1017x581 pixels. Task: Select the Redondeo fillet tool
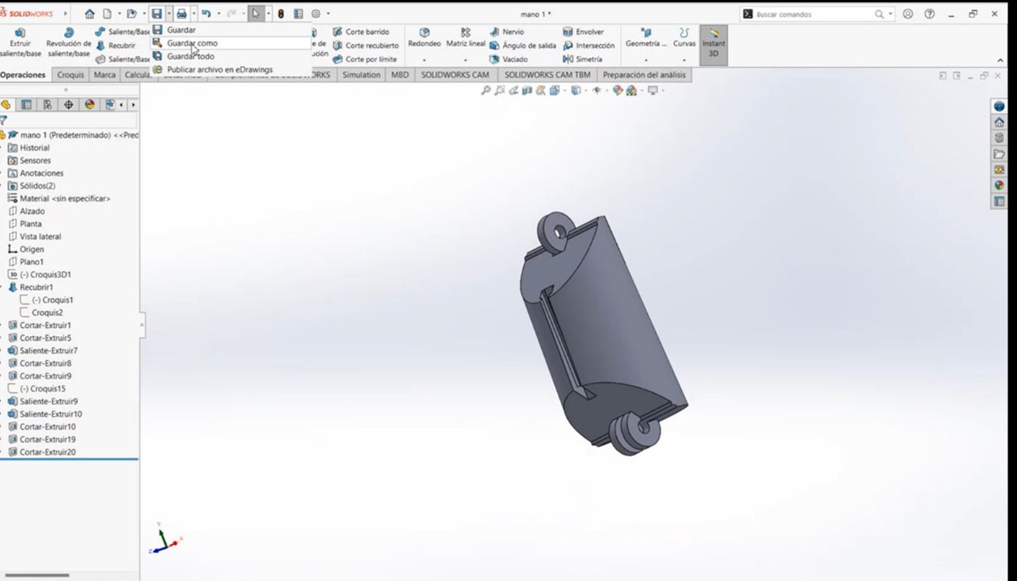(424, 37)
